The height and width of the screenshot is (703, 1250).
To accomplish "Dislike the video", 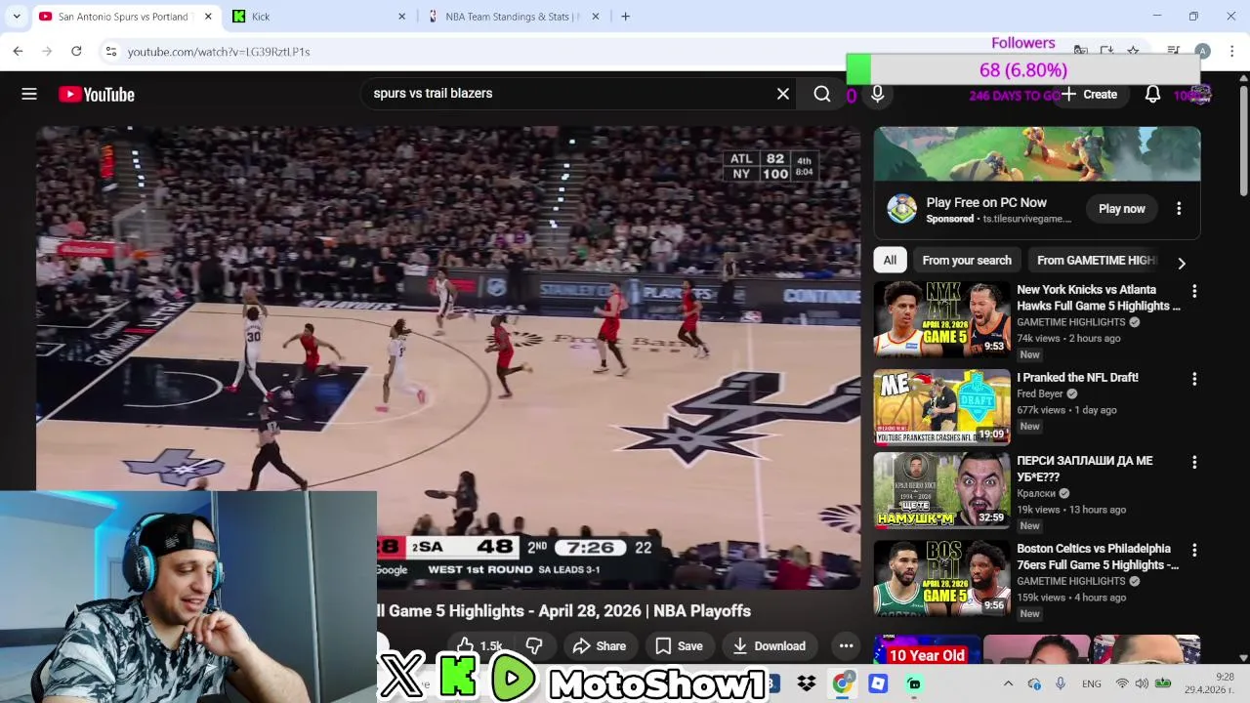I will (534, 645).
